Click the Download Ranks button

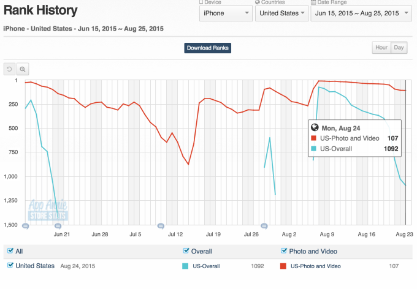coord(208,48)
